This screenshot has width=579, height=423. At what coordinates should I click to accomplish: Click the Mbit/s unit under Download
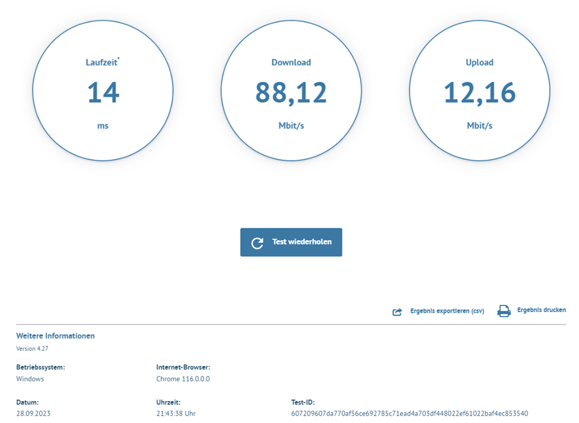coord(291,125)
